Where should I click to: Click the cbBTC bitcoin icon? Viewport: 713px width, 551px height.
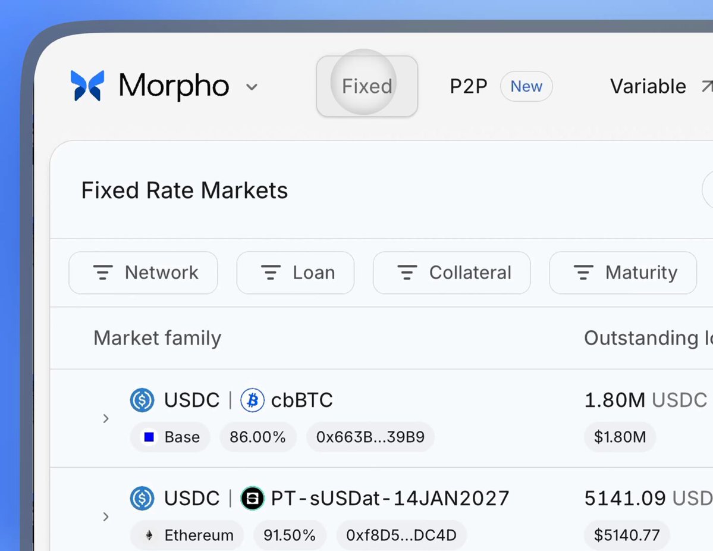click(252, 400)
